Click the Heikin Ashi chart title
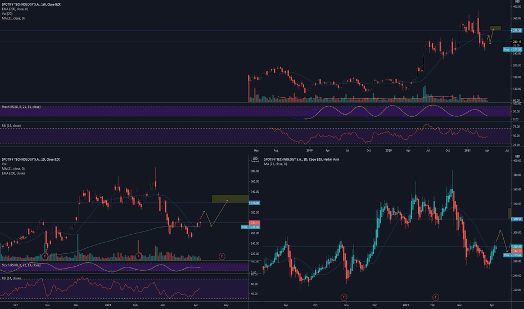The width and height of the screenshot is (524, 309). (x=301, y=160)
